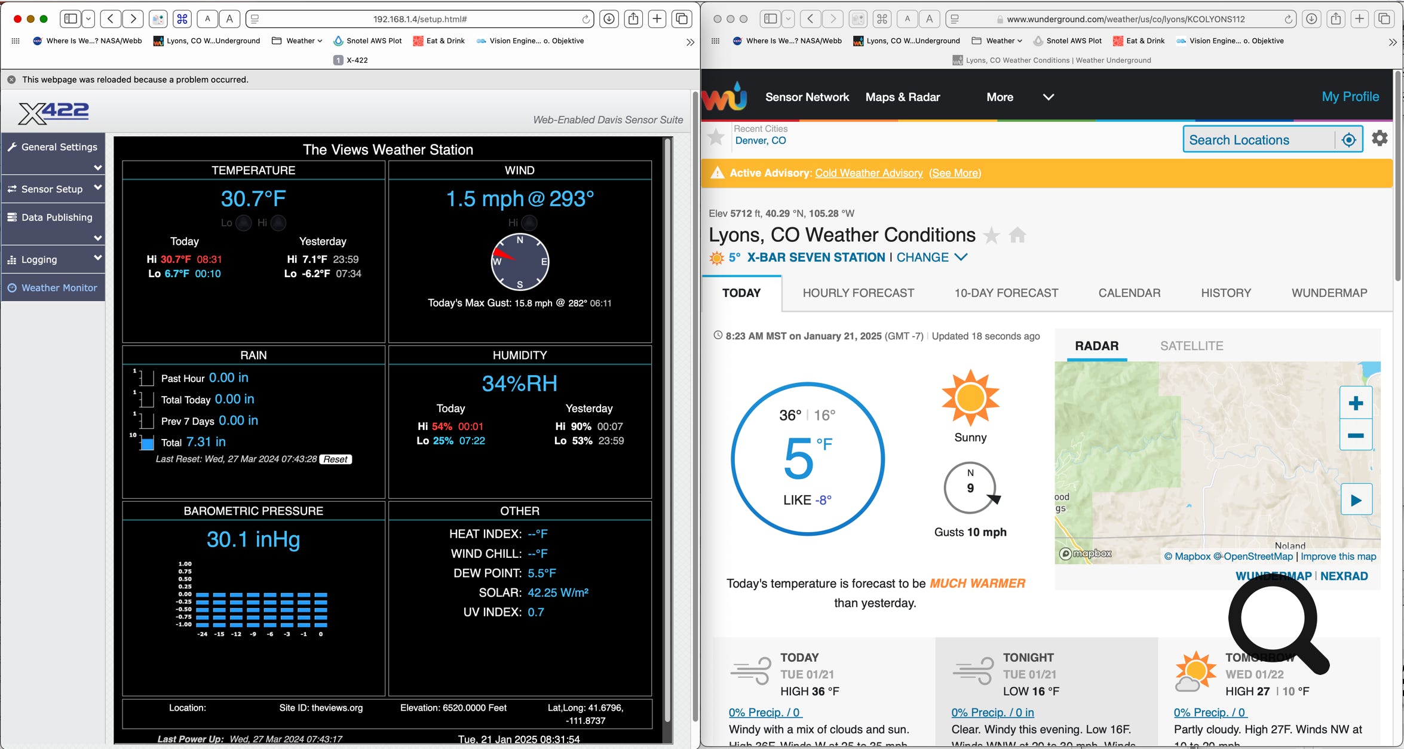This screenshot has height=749, width=1404.
Task: Show more bookmarks in left window
Action: 690,42
